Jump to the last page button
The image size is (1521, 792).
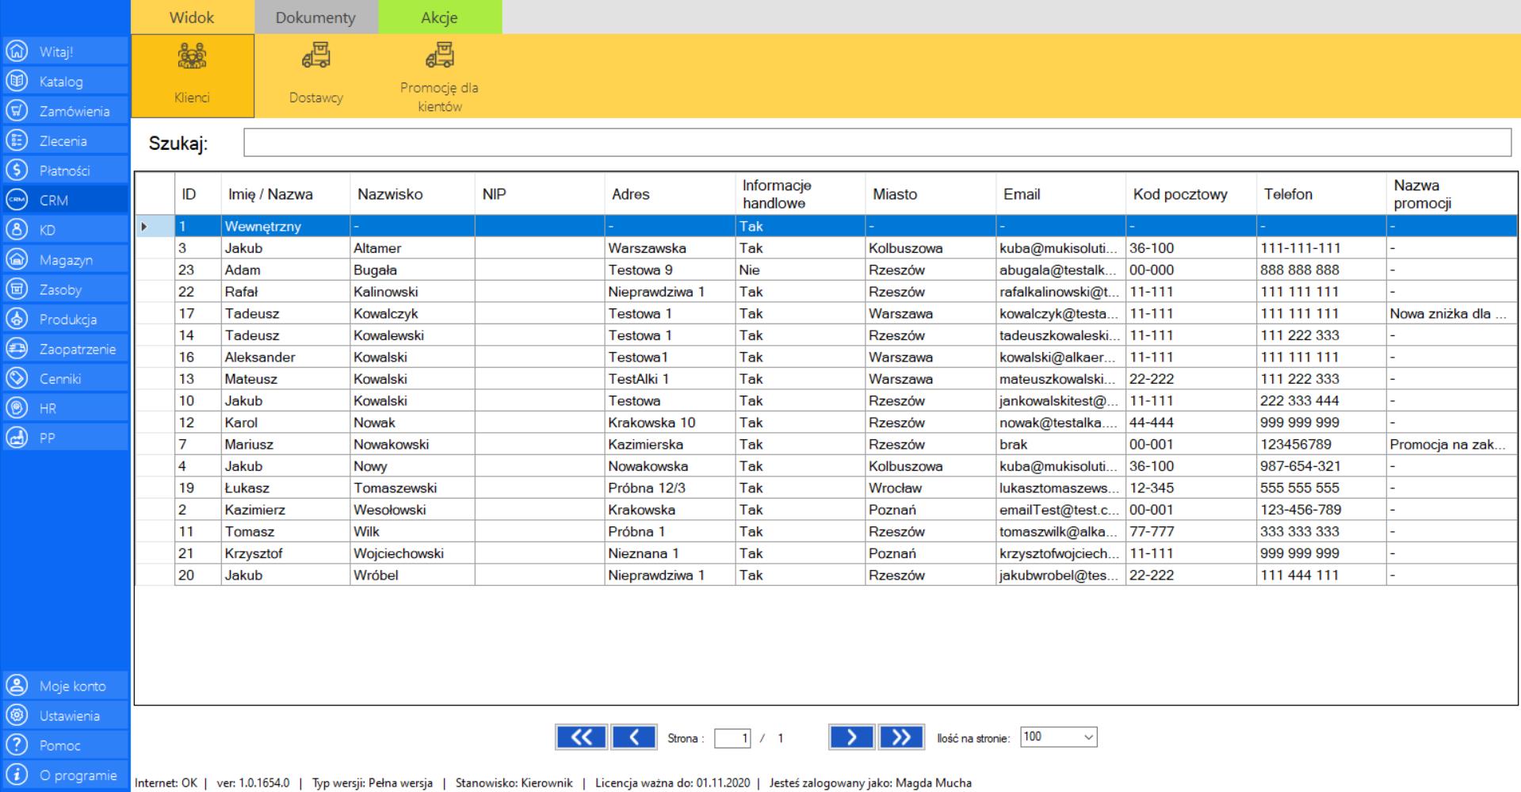[x=901, y=737]
